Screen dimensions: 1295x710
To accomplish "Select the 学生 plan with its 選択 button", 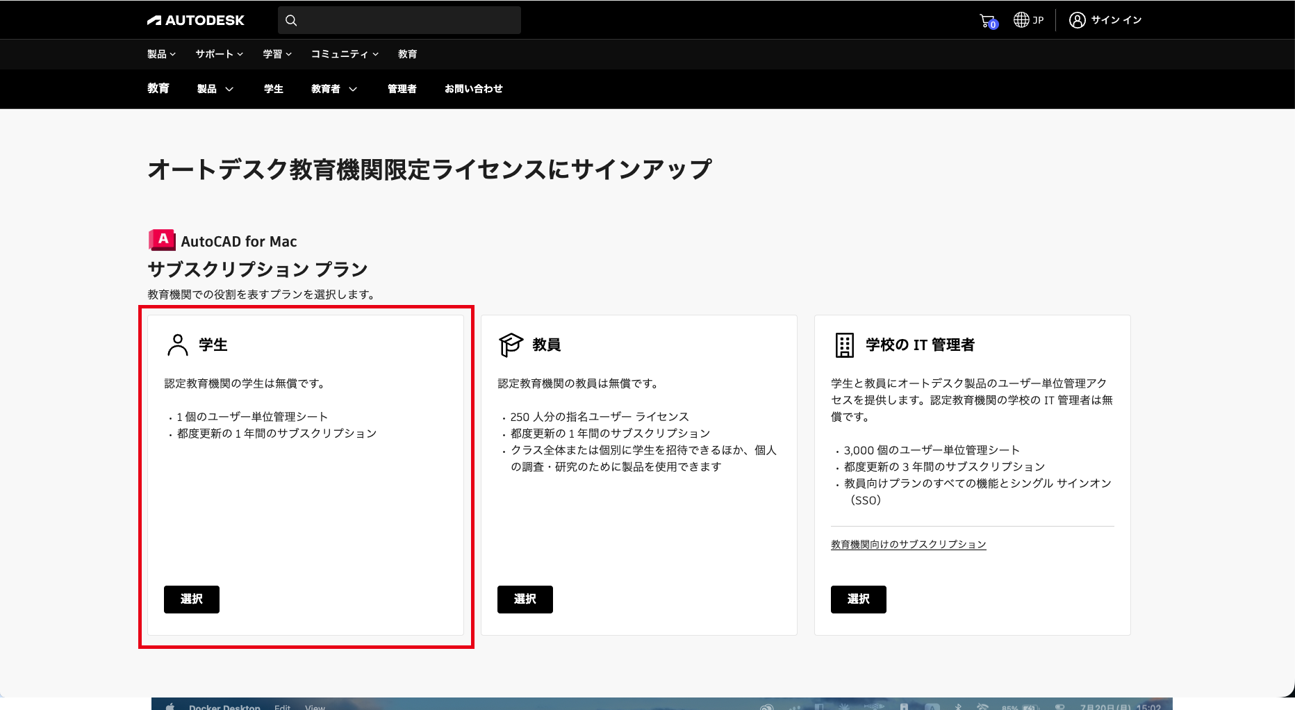I will [192, 600].
